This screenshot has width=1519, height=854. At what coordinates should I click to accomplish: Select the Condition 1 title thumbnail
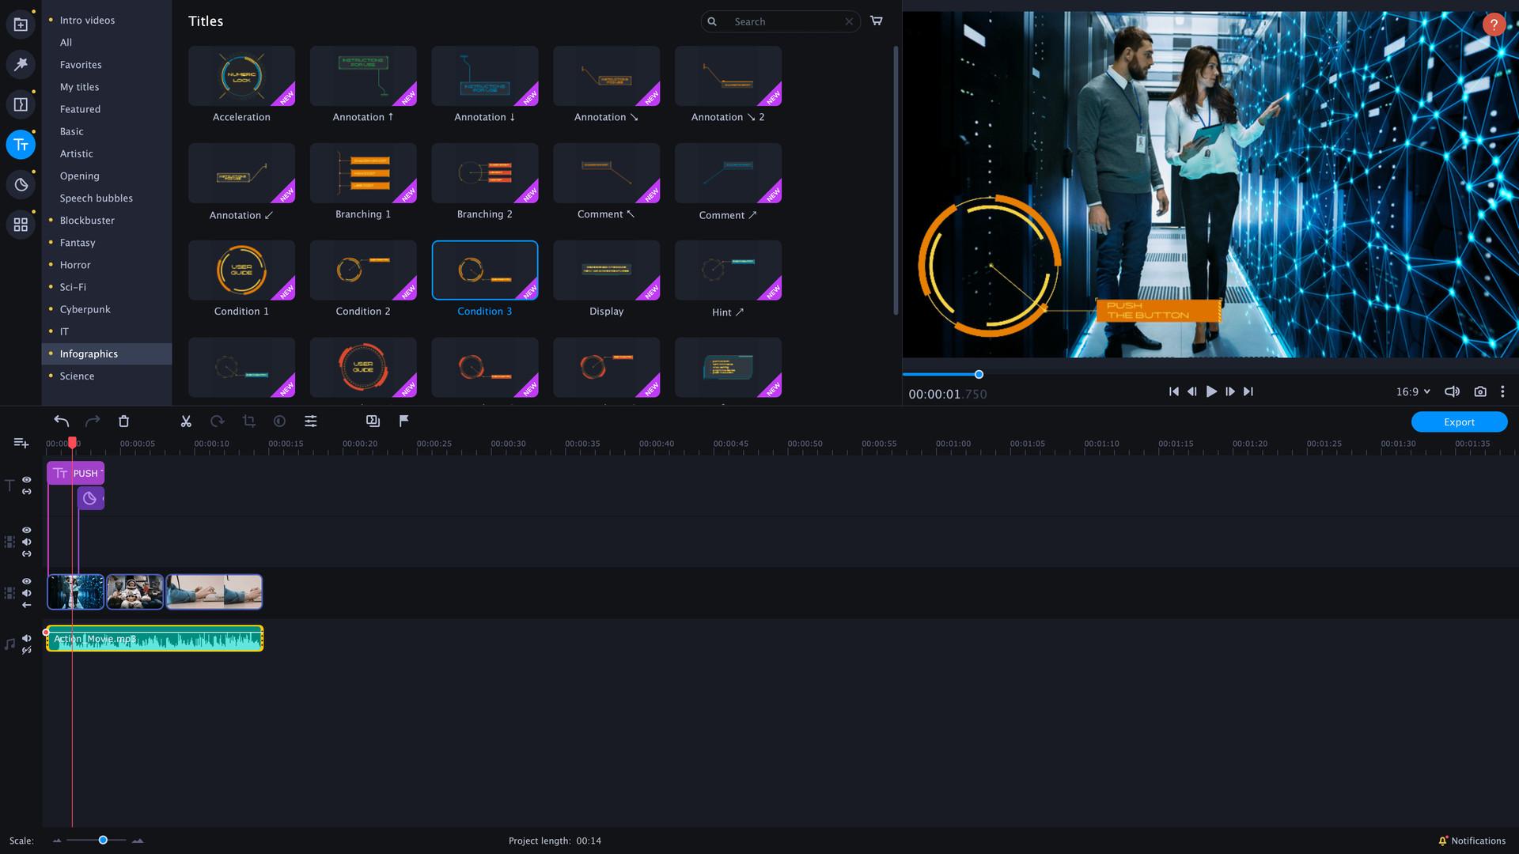(x=241, y=270)
